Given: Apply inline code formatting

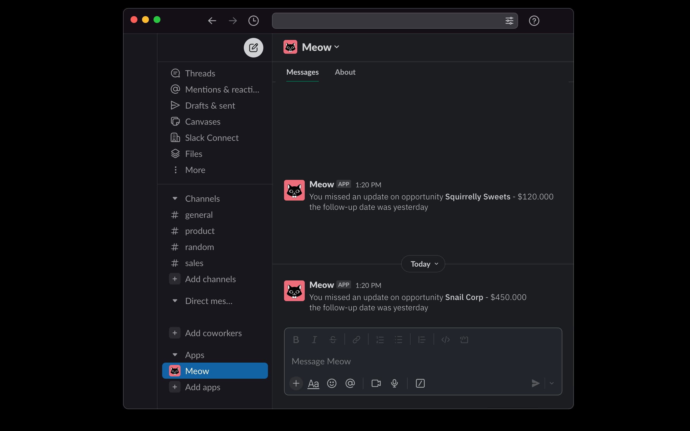Looking at the screenshot, I should point(445,340).
